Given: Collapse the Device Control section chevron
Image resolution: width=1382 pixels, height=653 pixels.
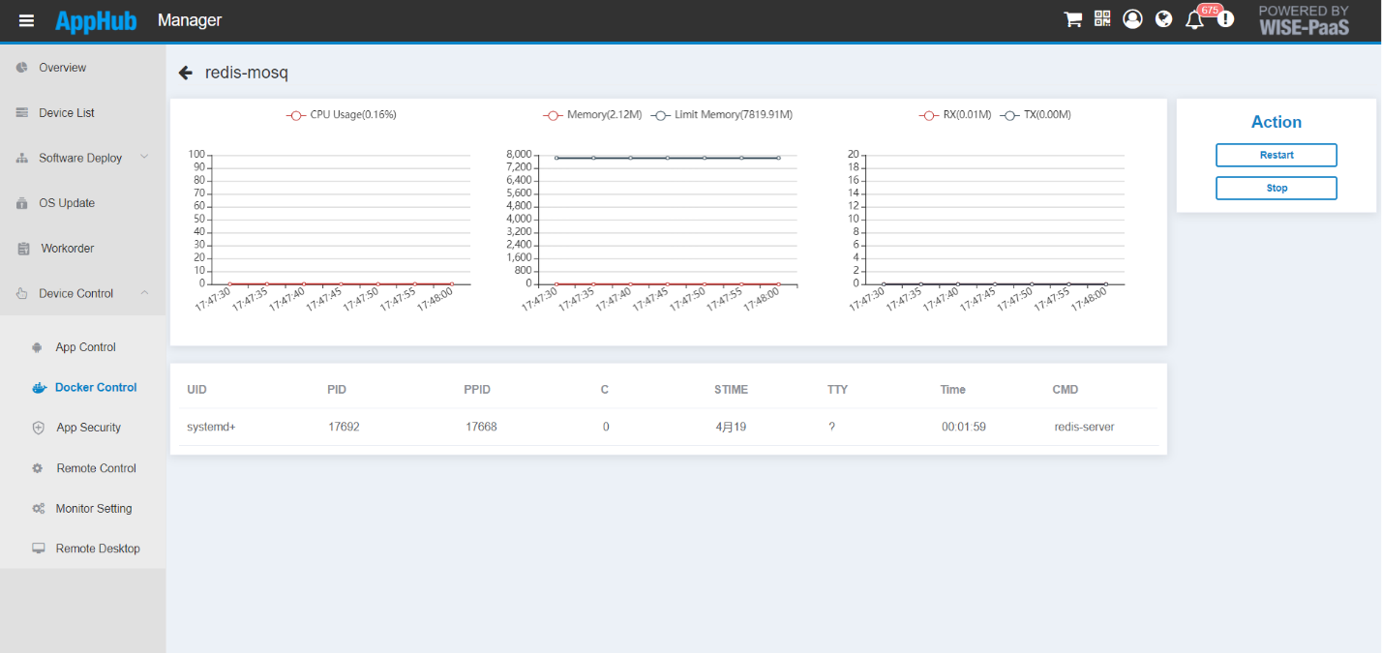Looking at the screenshot, I should tap(144, 292).
